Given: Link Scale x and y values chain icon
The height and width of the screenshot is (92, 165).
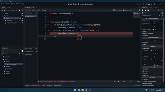Looking at the screenshot, I should click(162, 61).
